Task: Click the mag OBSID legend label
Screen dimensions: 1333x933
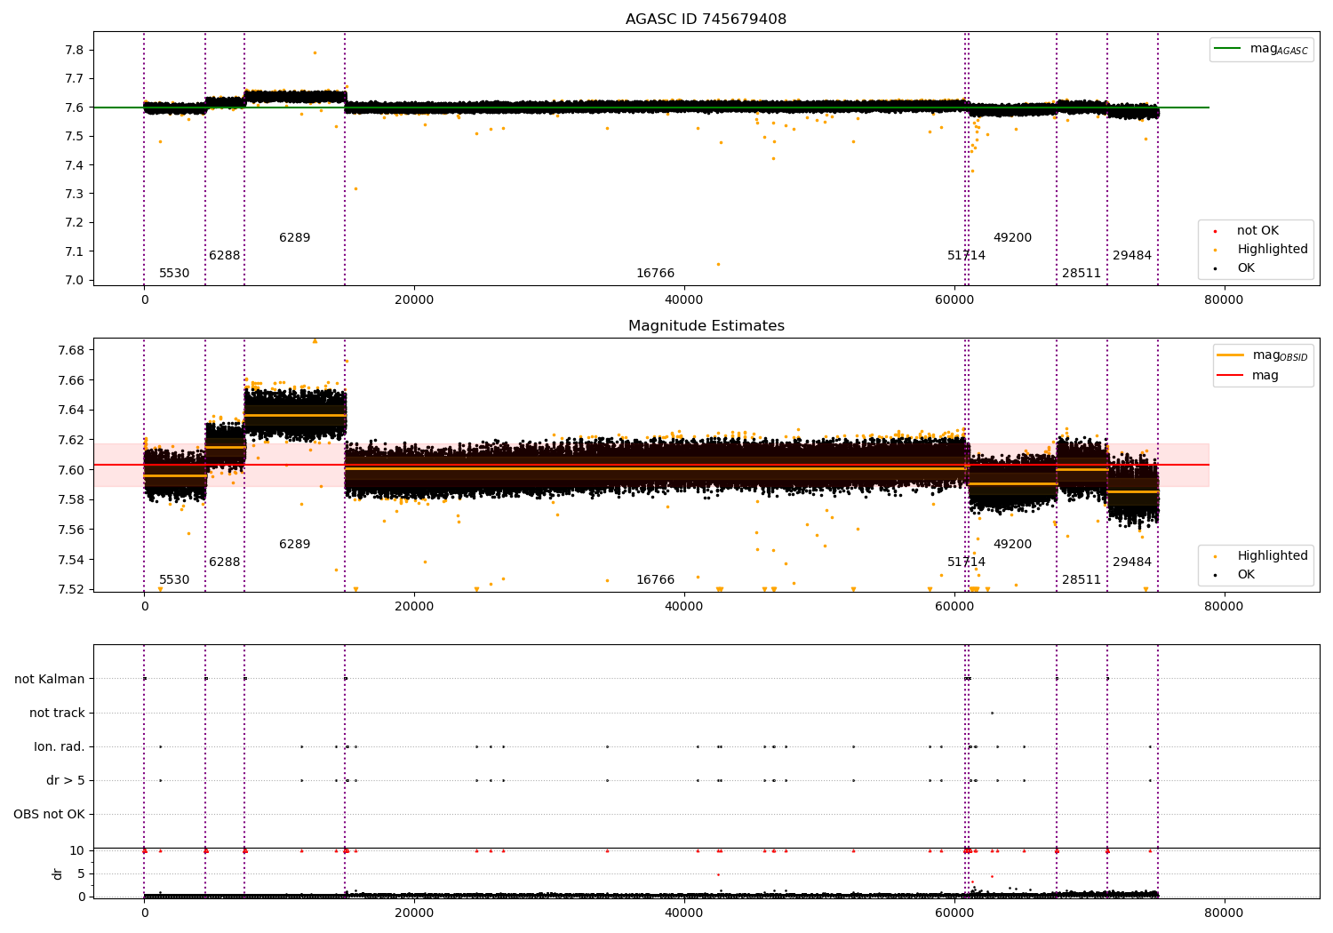Action: click(x=1280, y=355)
